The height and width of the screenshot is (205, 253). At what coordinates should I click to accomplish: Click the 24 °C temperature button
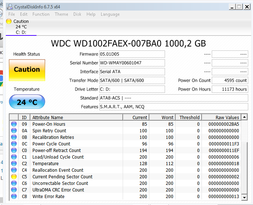click(x=27, y=102)
